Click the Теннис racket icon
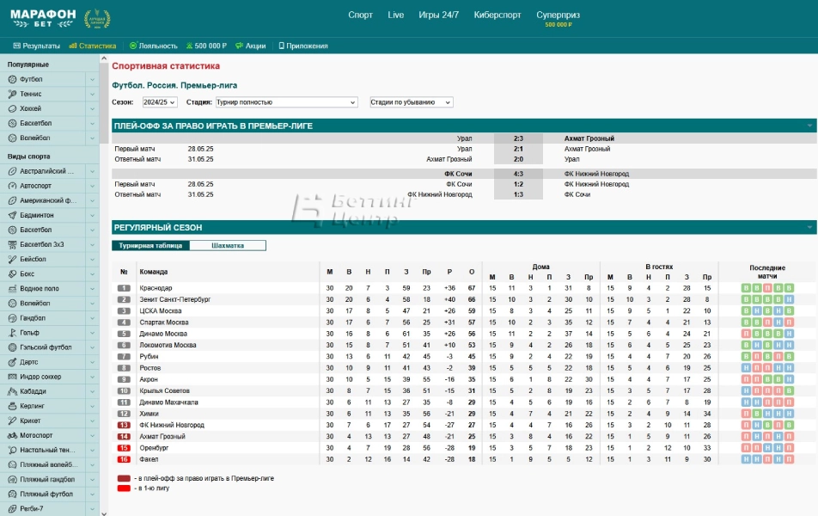The image size is (818, 516). point(13,94)
